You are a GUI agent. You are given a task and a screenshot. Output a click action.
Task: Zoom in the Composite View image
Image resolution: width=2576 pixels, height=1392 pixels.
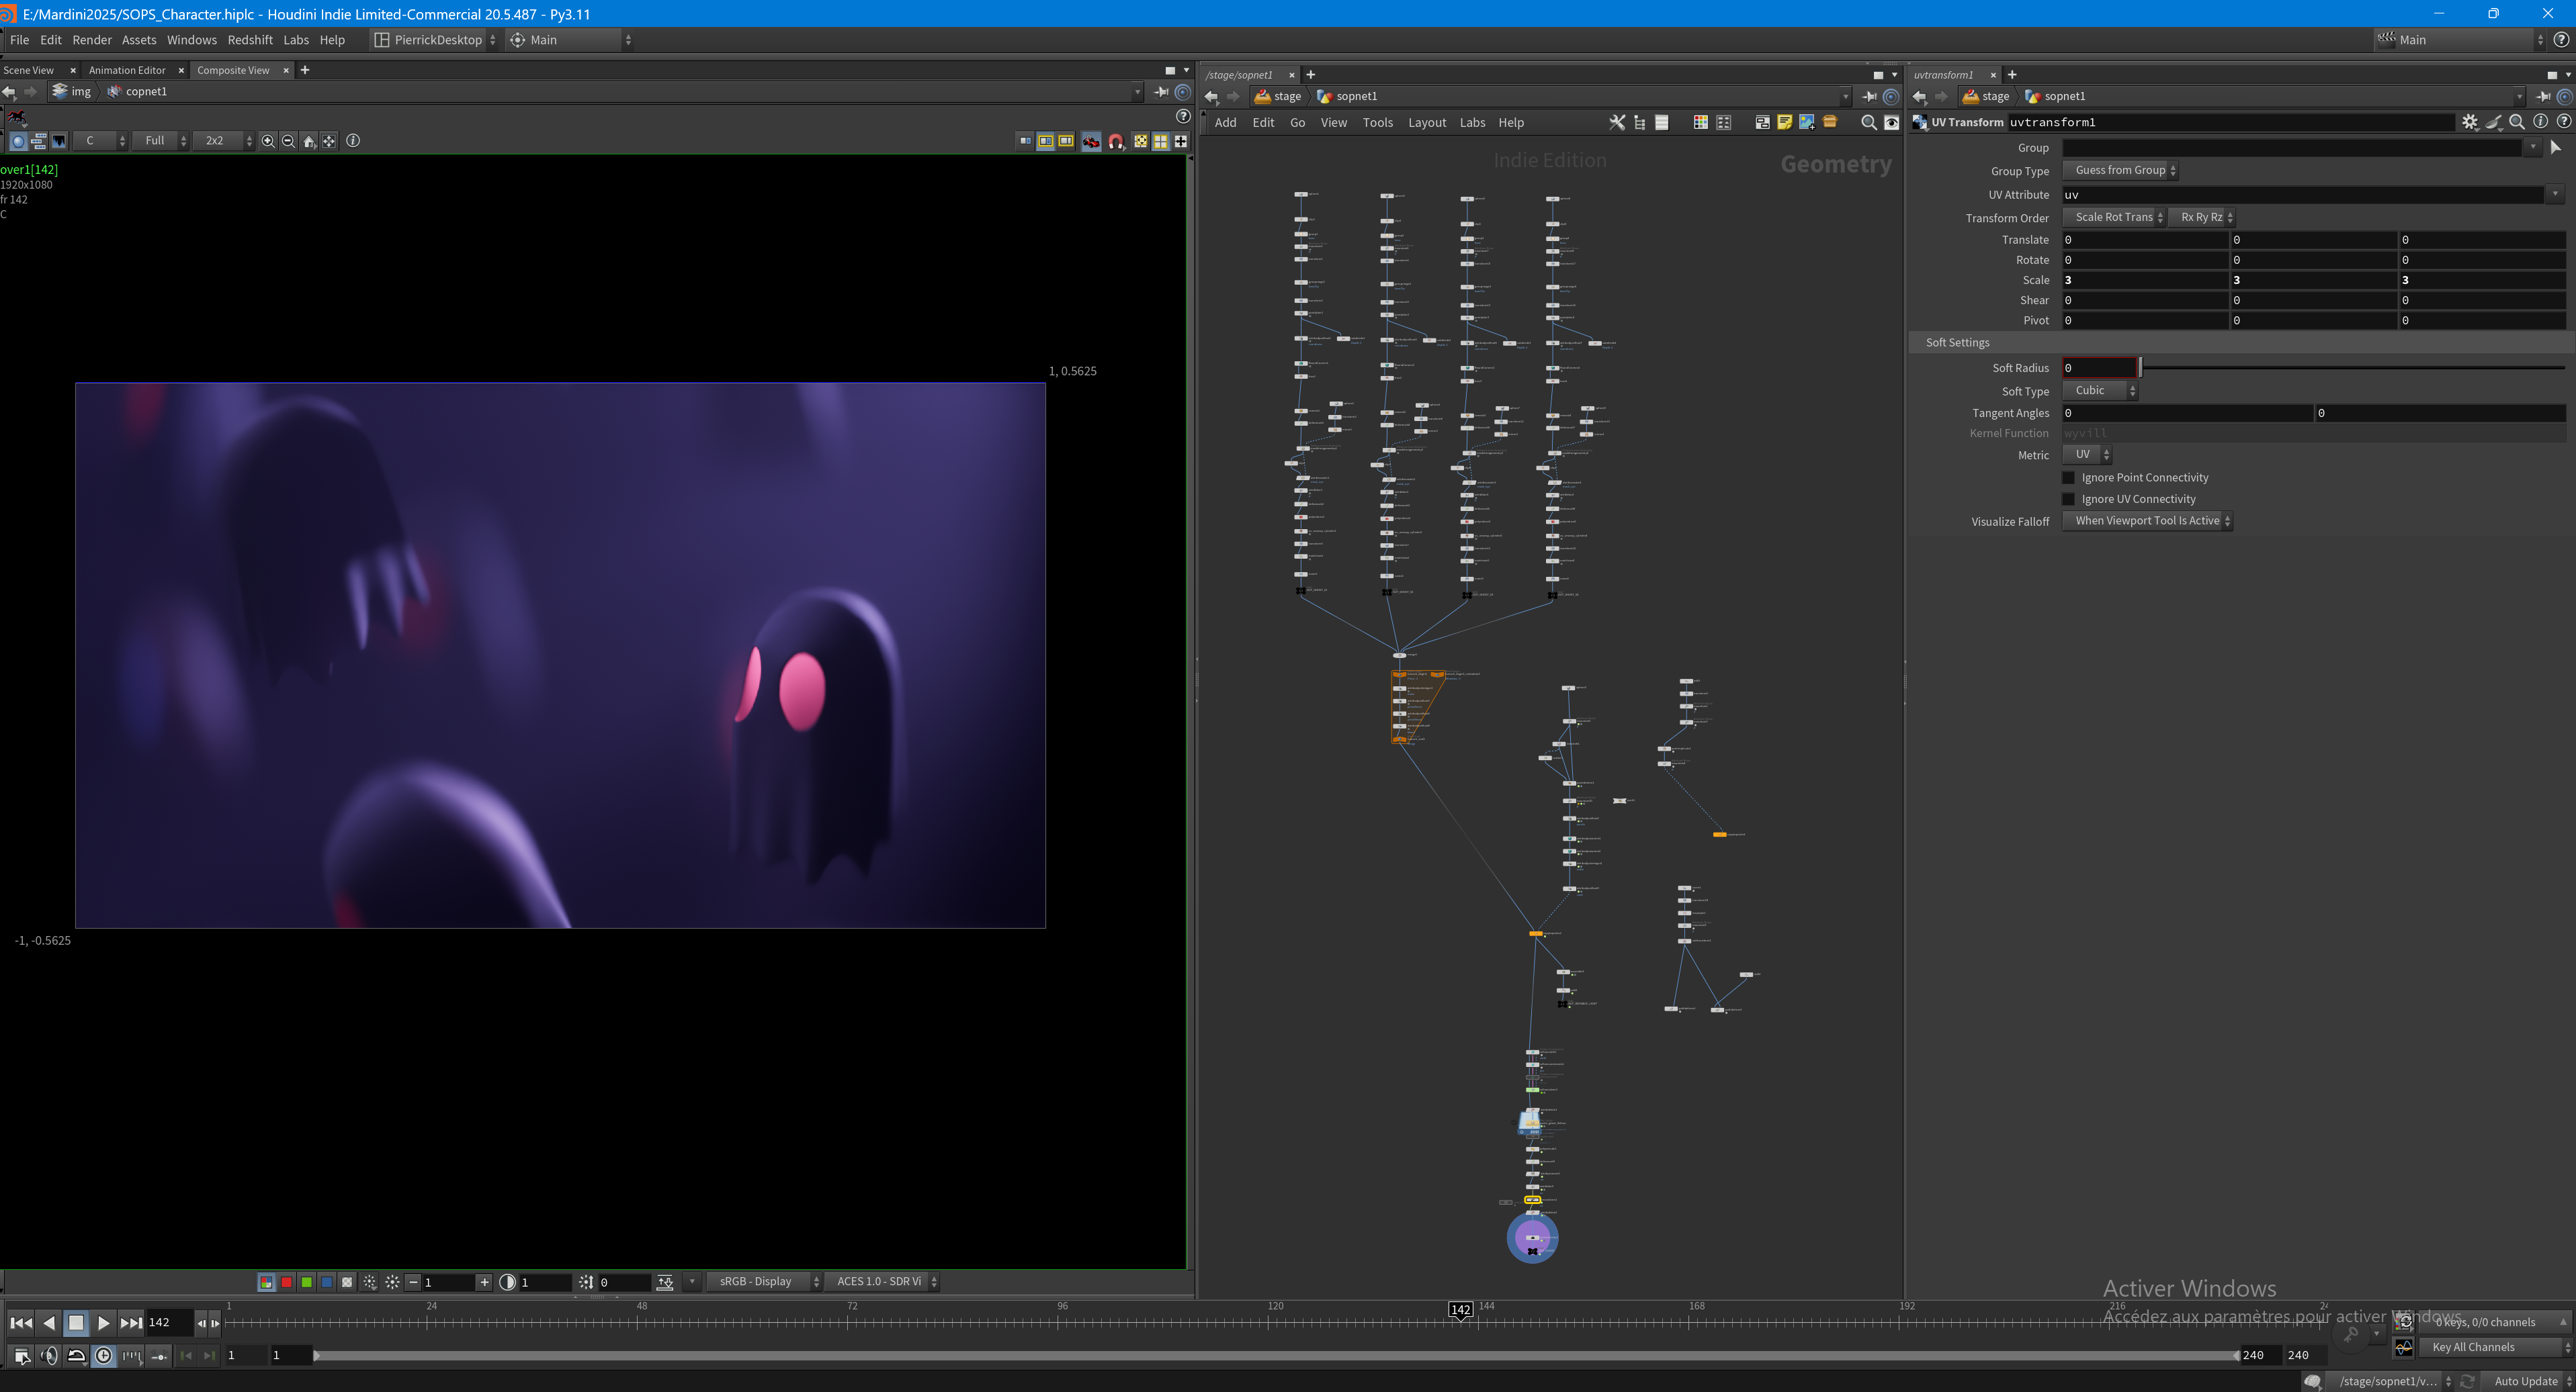click(268, 141)
